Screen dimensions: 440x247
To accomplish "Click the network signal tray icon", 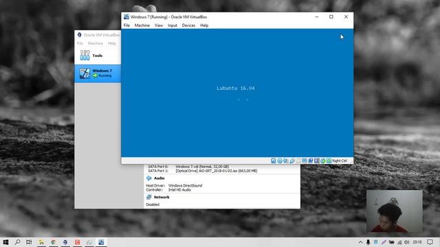I will [399, 242].
